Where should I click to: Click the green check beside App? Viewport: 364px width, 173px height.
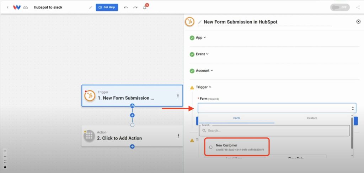click(192, 38)
